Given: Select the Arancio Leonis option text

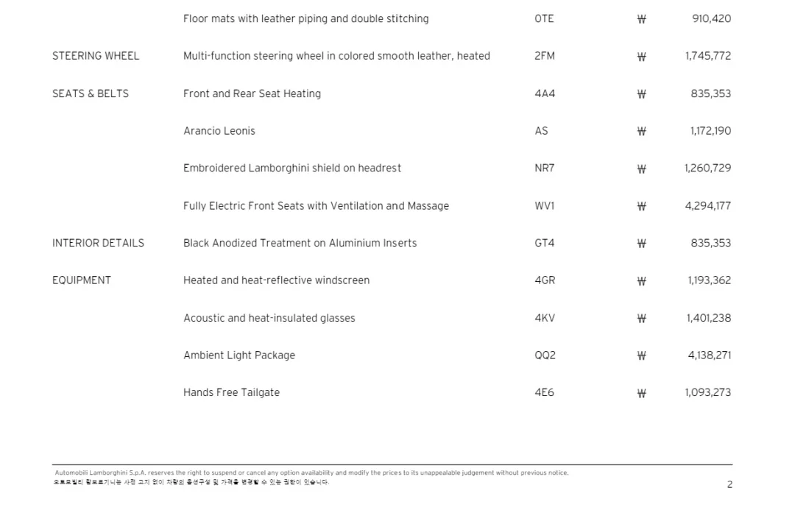Looking at the screenshot, I should coord(219,131).
